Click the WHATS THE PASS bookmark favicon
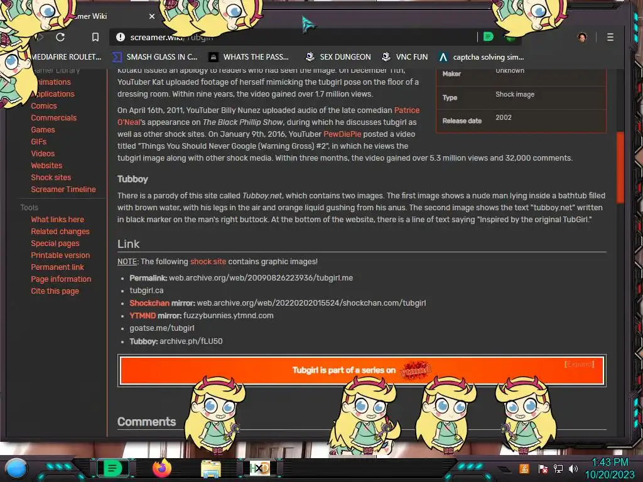 pyautogui.click(x=213, y=57)
